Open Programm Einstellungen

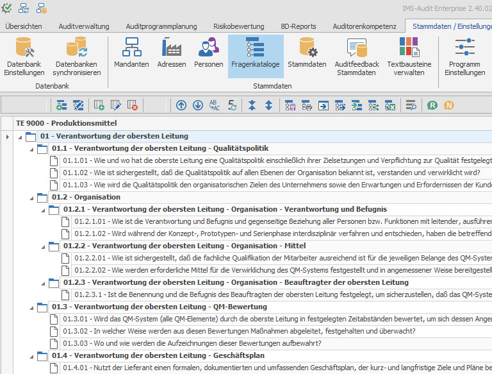(x=464, y=56)
